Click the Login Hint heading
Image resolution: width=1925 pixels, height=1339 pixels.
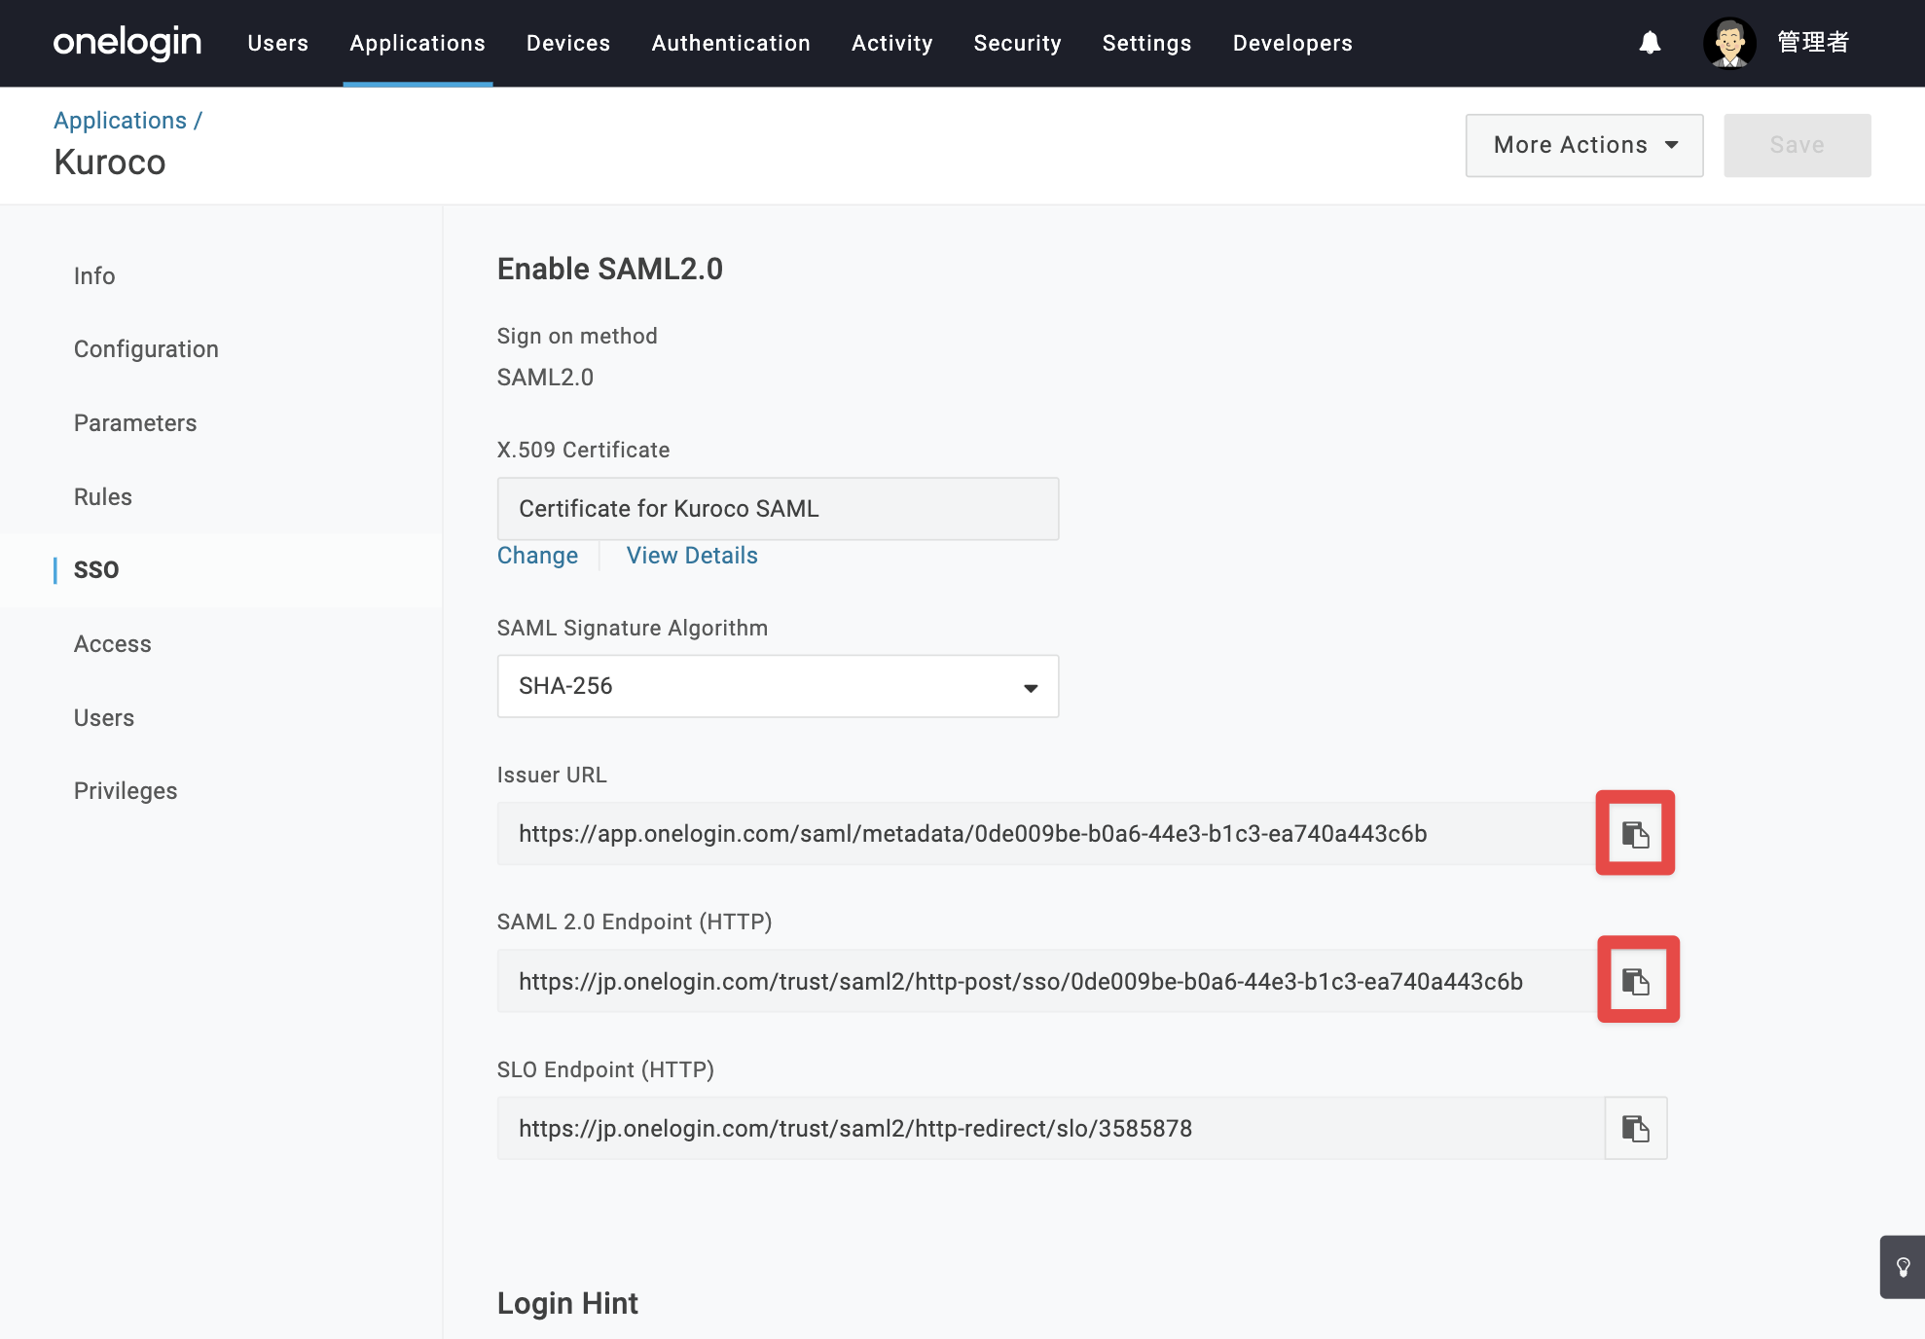click(x=567, y=1304)
